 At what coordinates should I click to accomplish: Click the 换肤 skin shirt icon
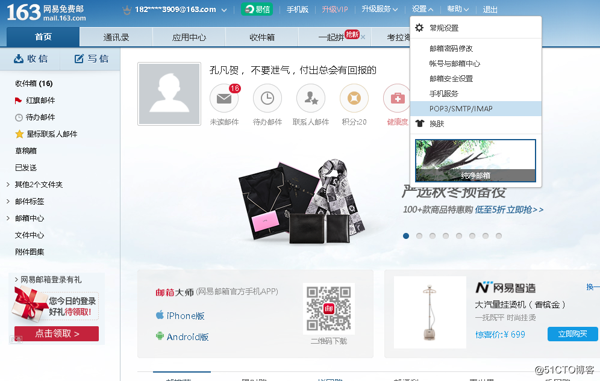pyautogui.click(x=420, y=123)
